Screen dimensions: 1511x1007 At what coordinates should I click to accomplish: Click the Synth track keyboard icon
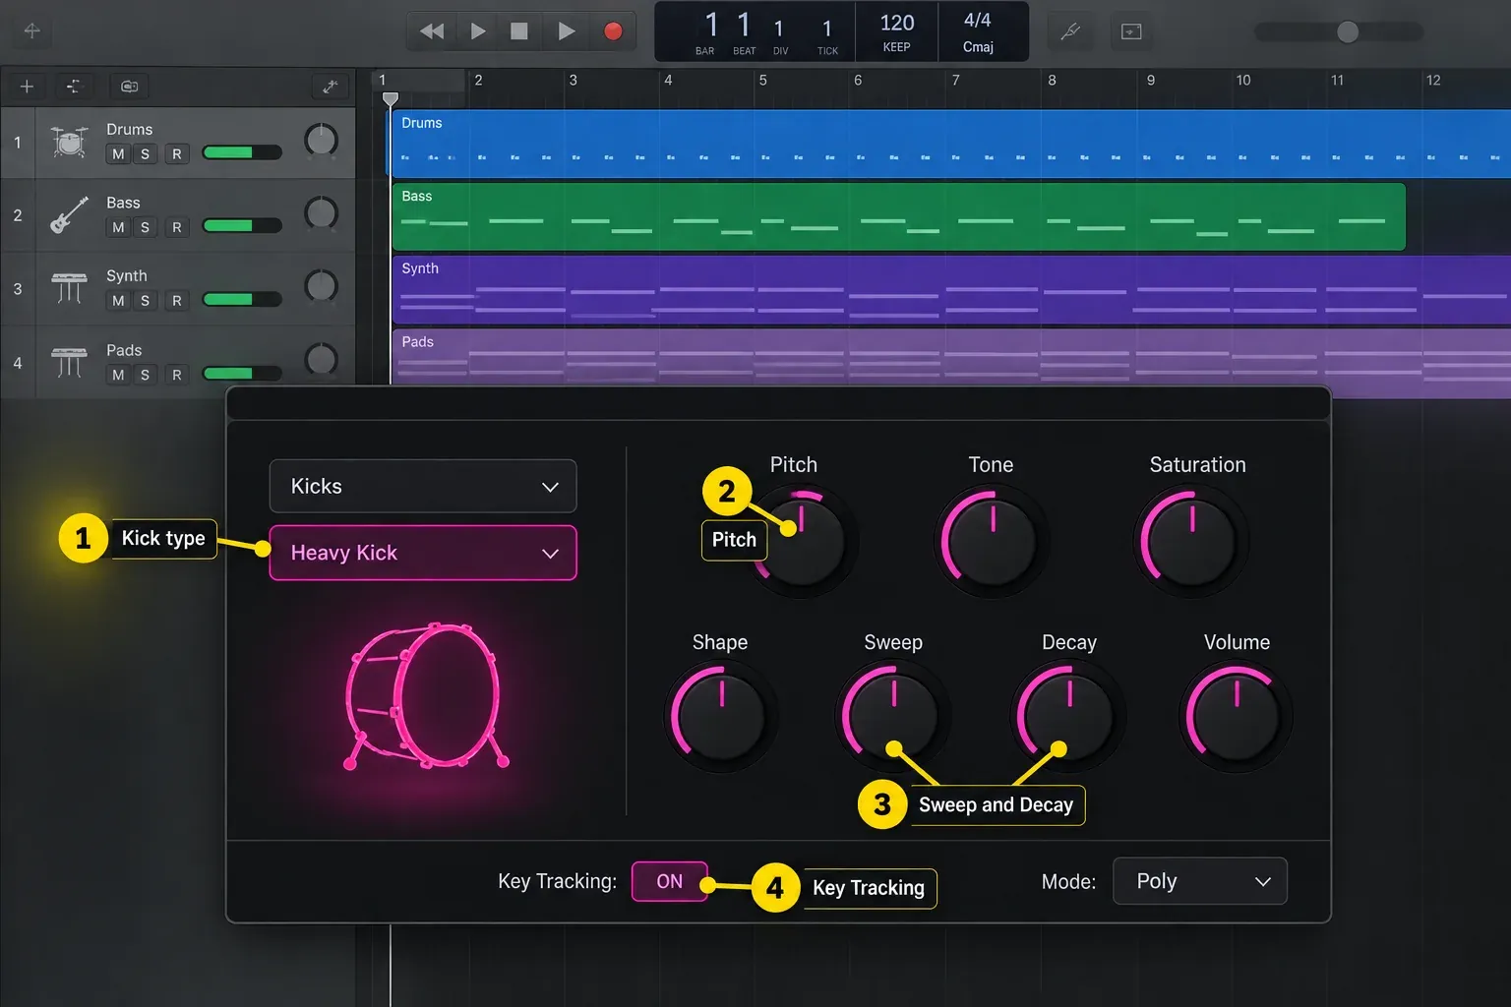click(69, 288)
